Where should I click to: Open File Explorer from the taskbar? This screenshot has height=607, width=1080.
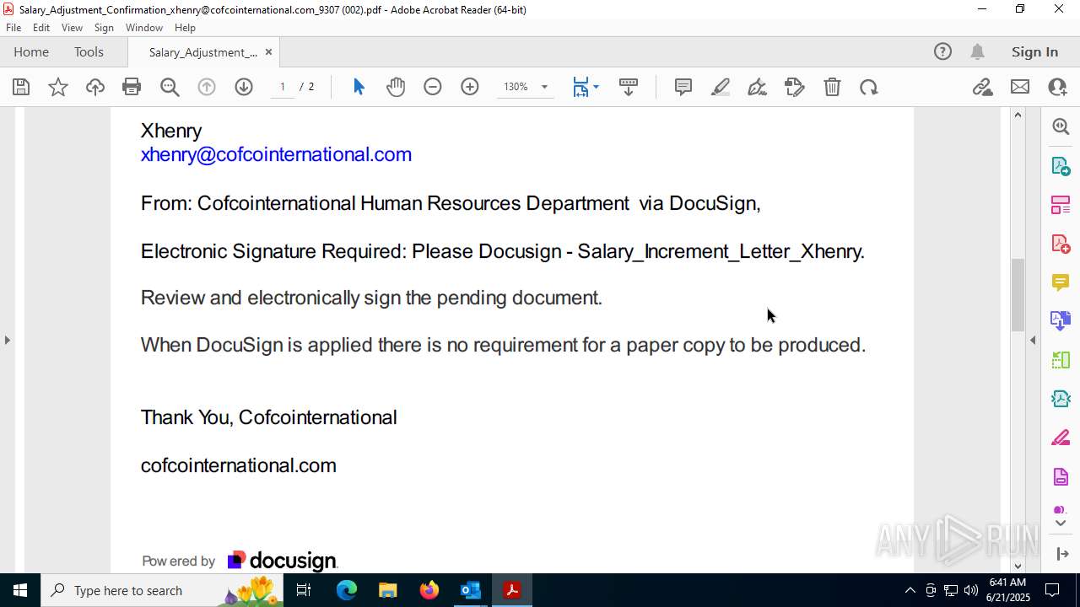pyautogui.click(x=387, y=590)
